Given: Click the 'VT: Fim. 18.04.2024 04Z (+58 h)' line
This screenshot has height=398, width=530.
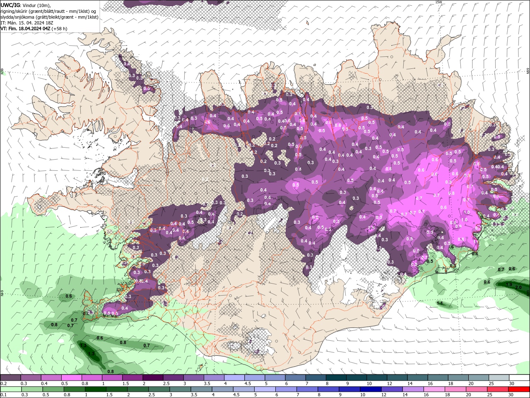Looking at the screenshot, I should pyautogui.click(x=34, y=29).
